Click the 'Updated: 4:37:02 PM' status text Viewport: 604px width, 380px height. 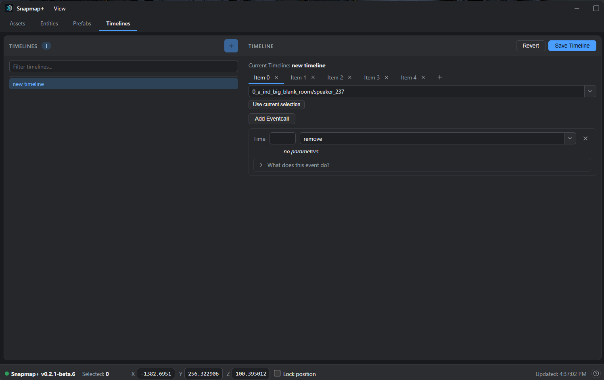(x=561, y=374)
